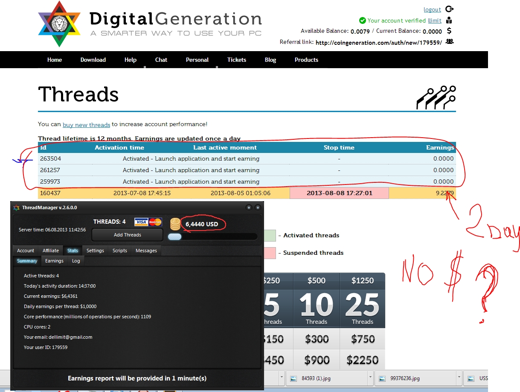Click the $1250 25 Threads package
520x392 pixels.
(x=362, y=301)
